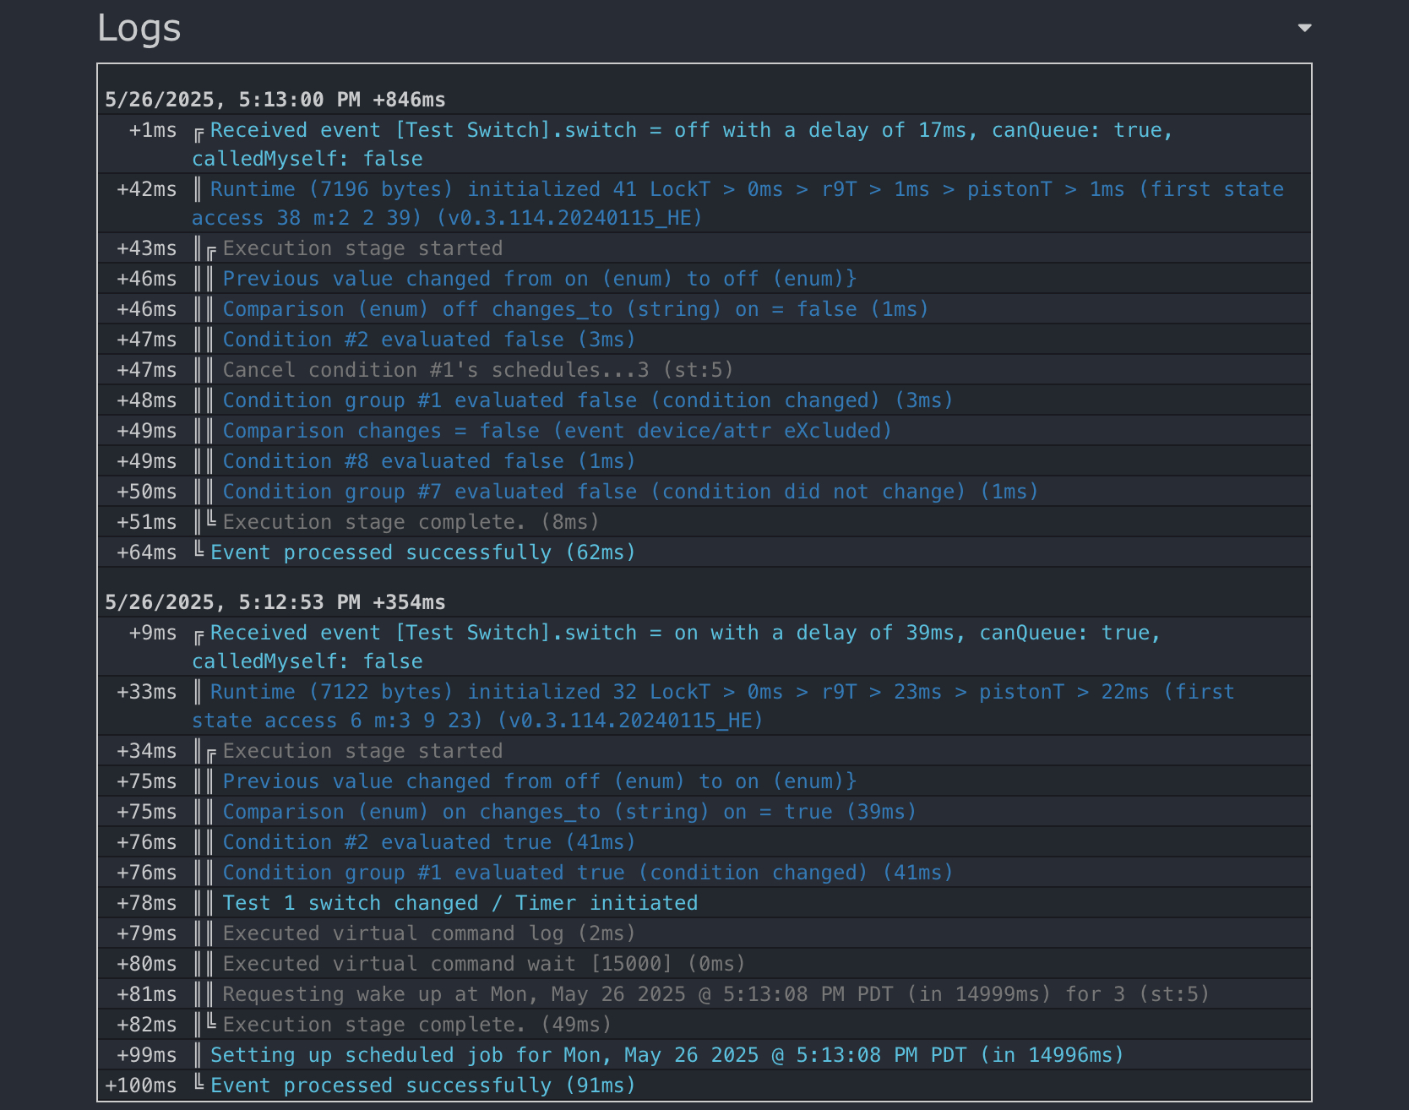Click 'Condition #2 evaluated true (41ms)' line
This screenshot has width=1409, height=1110.
(428, 842)
